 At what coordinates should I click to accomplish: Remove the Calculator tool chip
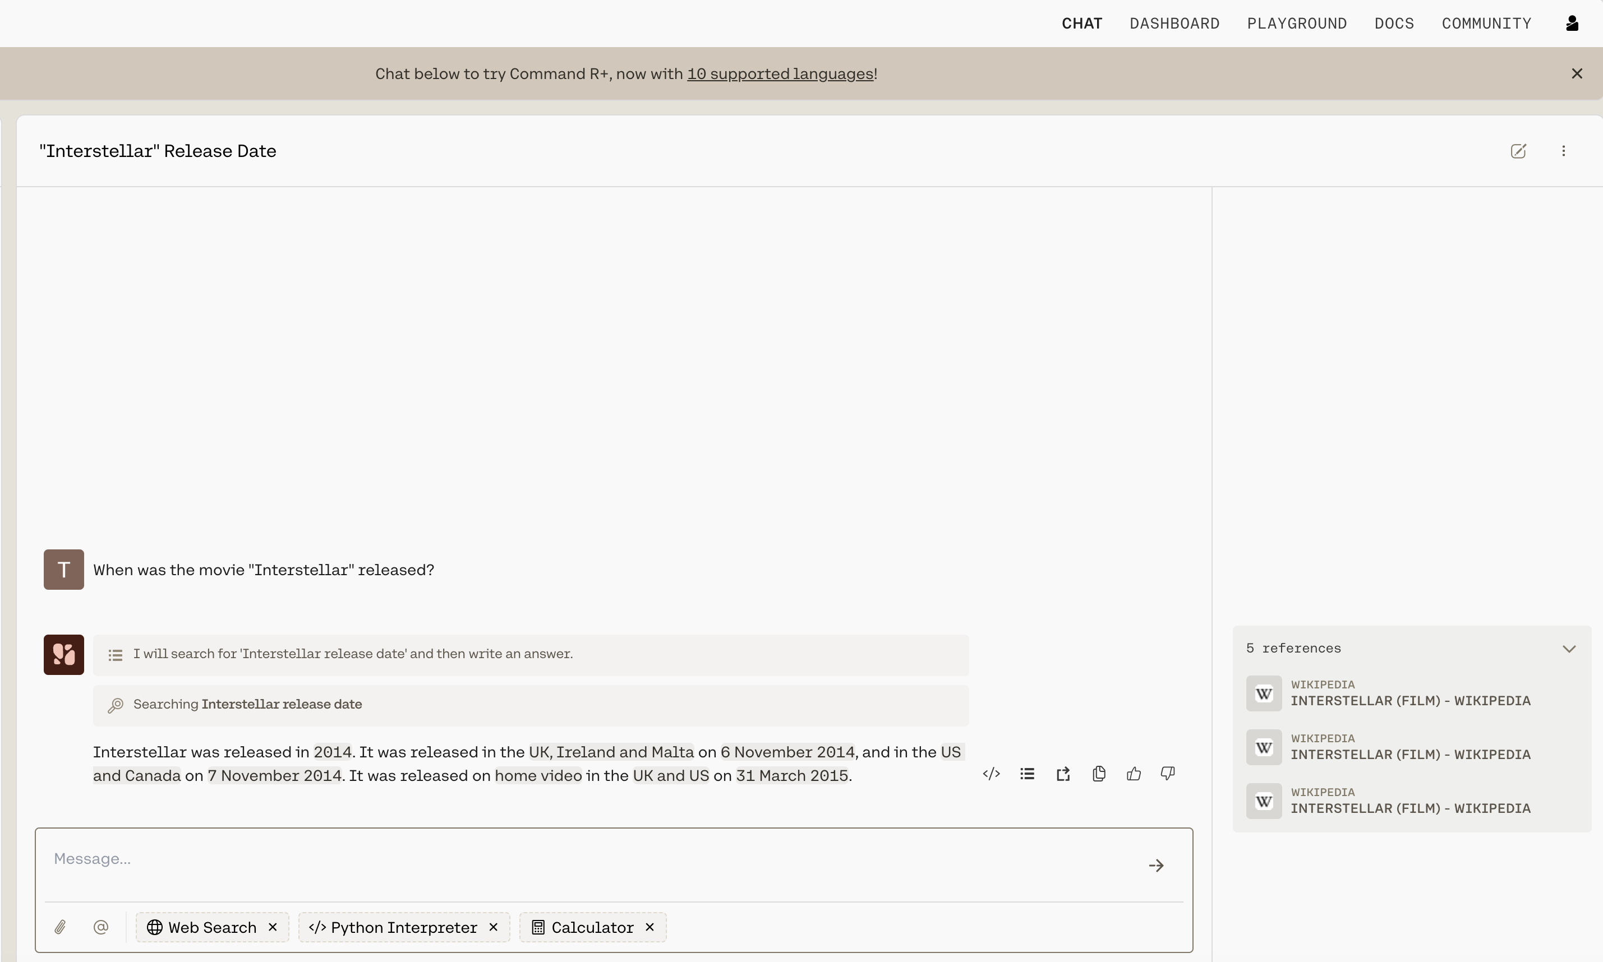pos(650,927)
